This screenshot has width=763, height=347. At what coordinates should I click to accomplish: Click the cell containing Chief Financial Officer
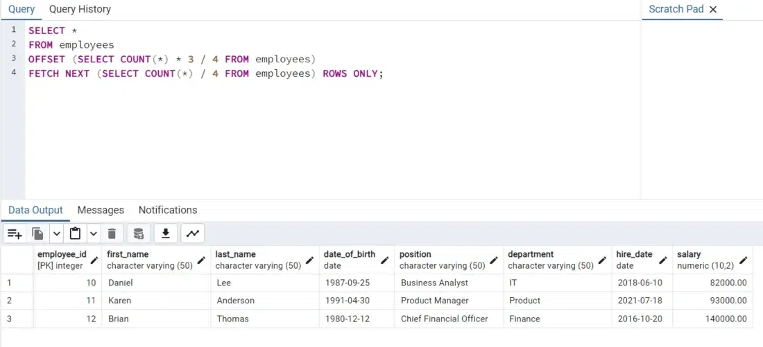pos(445,319)
